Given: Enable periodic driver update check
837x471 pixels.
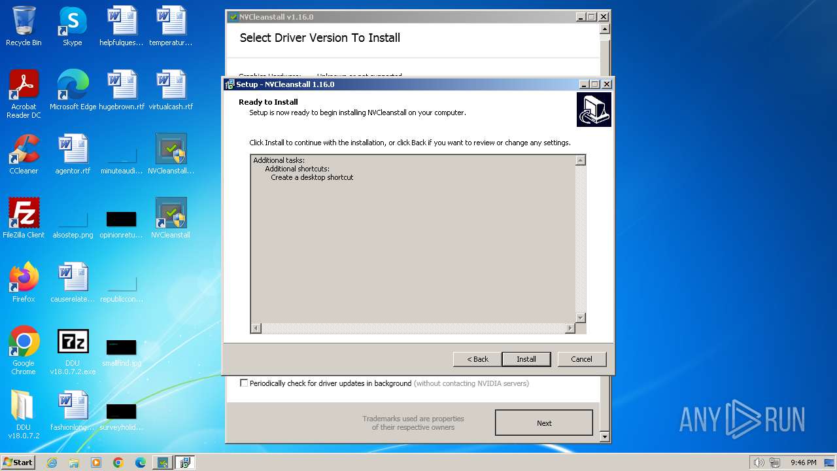Looking at the screenshot, I should coord(244,383).
